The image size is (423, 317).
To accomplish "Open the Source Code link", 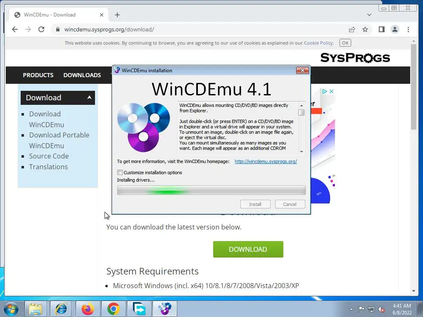I will (49, 156).
